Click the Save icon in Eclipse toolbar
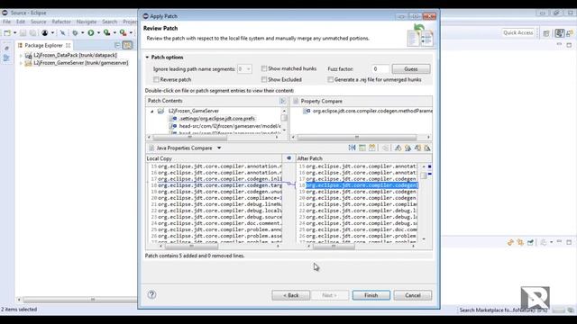 (x=23, y=33)
